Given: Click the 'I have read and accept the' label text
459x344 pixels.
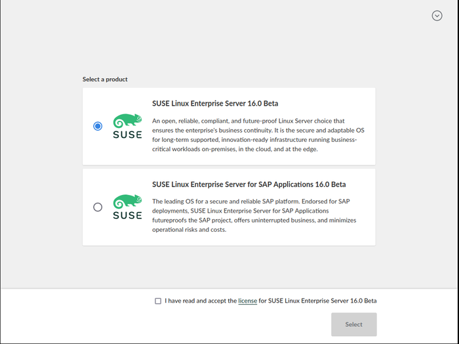Looking at the screenshot, I should coord(201,301).
